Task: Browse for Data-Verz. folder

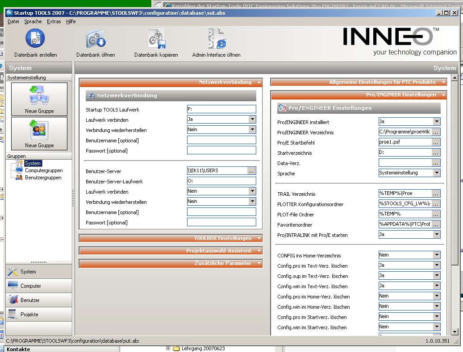Action: click(435, 163)
